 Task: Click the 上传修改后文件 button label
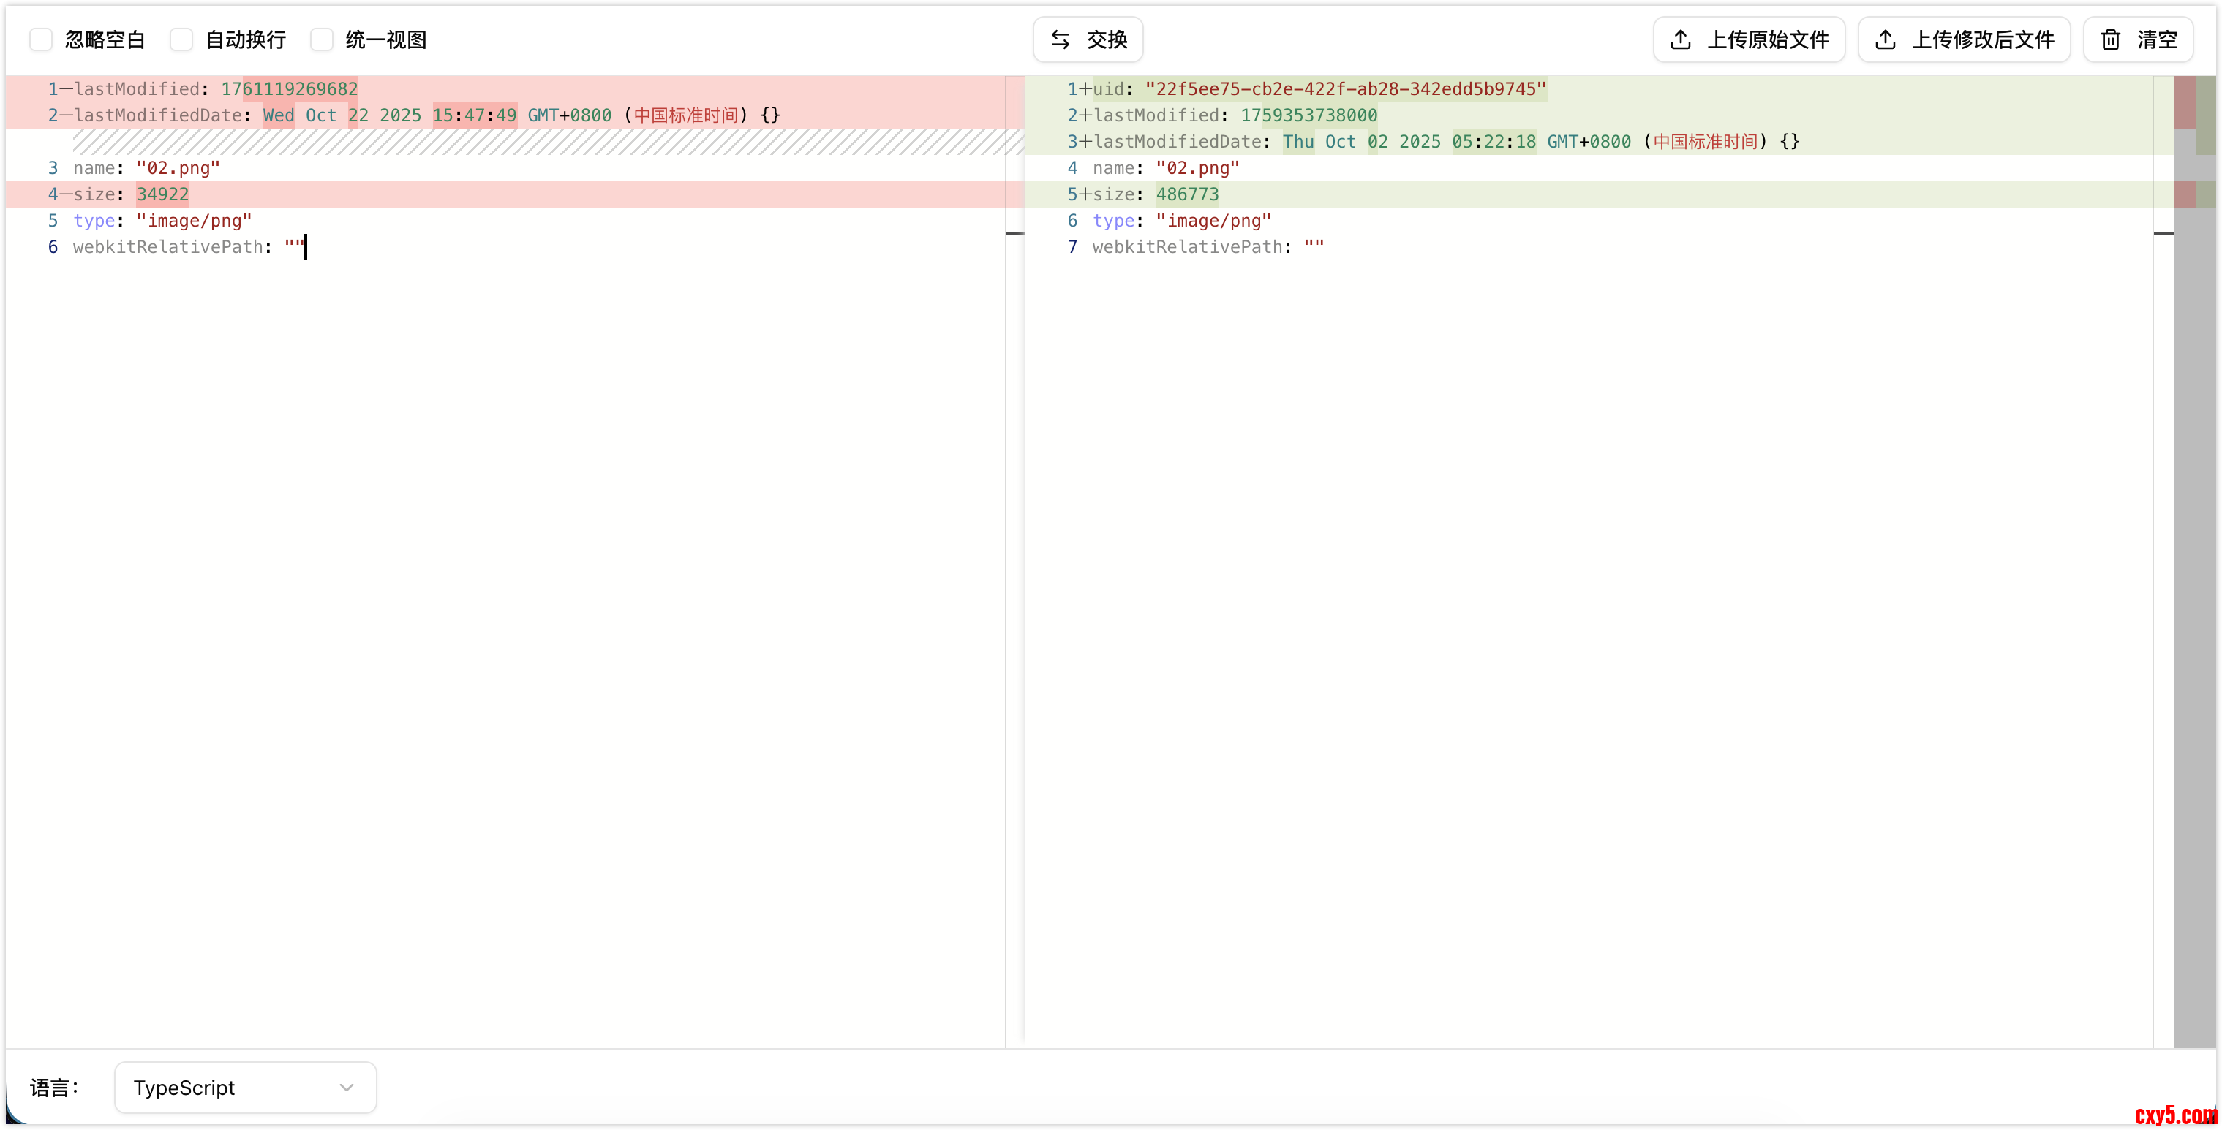coord(1982,39)
